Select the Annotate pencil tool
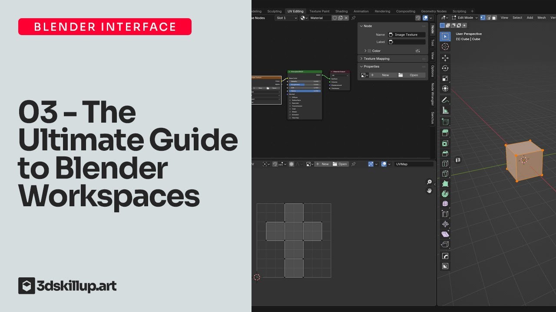Viewport: 556px width, 312px height. pyautogui.click(x=445, y=100)
